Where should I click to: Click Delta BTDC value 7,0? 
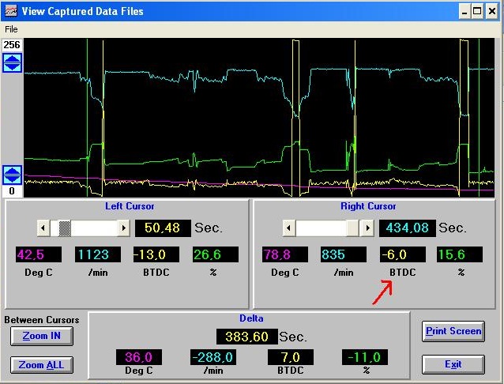291,357
